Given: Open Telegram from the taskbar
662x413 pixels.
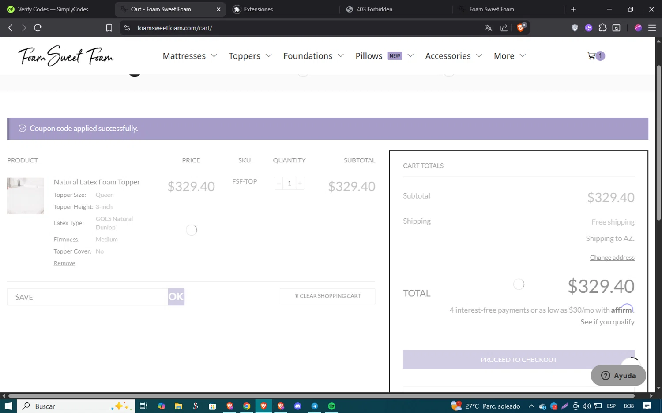Looking at the screenshot, I should [x=315, y=406].
